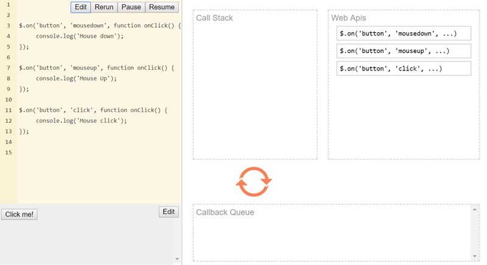Select the 'mouseup' entry in Web Apis
Image resolution: width=487 pixels, height=265 pixels.
pyautogui.click(x=404, y=51)
